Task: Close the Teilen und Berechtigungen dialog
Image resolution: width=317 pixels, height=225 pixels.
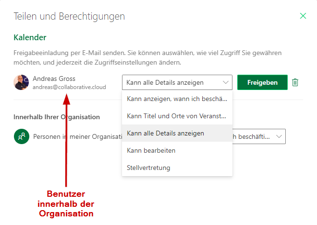Action: [303, 16]
